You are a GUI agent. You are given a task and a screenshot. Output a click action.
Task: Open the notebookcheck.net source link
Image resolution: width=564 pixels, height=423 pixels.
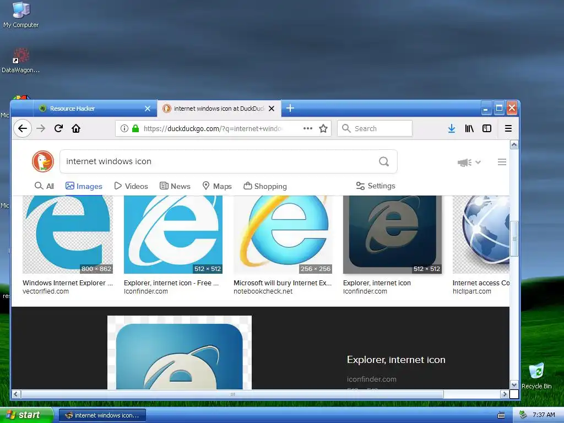[263, 291]
